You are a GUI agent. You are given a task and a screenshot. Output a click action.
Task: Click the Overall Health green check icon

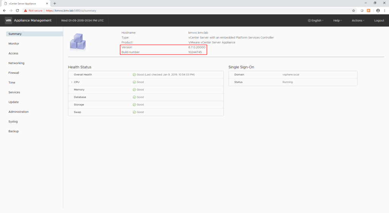point(134,75)
